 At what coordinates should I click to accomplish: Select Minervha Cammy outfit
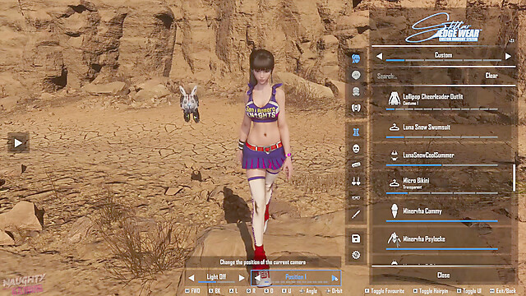442,212
